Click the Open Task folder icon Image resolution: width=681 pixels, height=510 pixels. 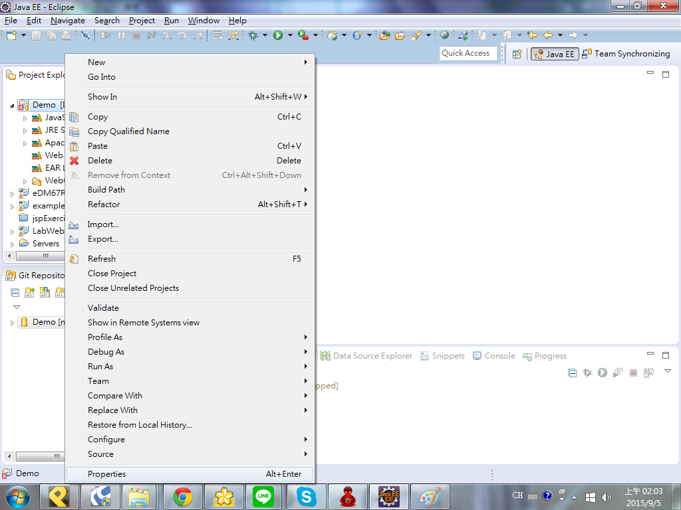pos(400,35)
